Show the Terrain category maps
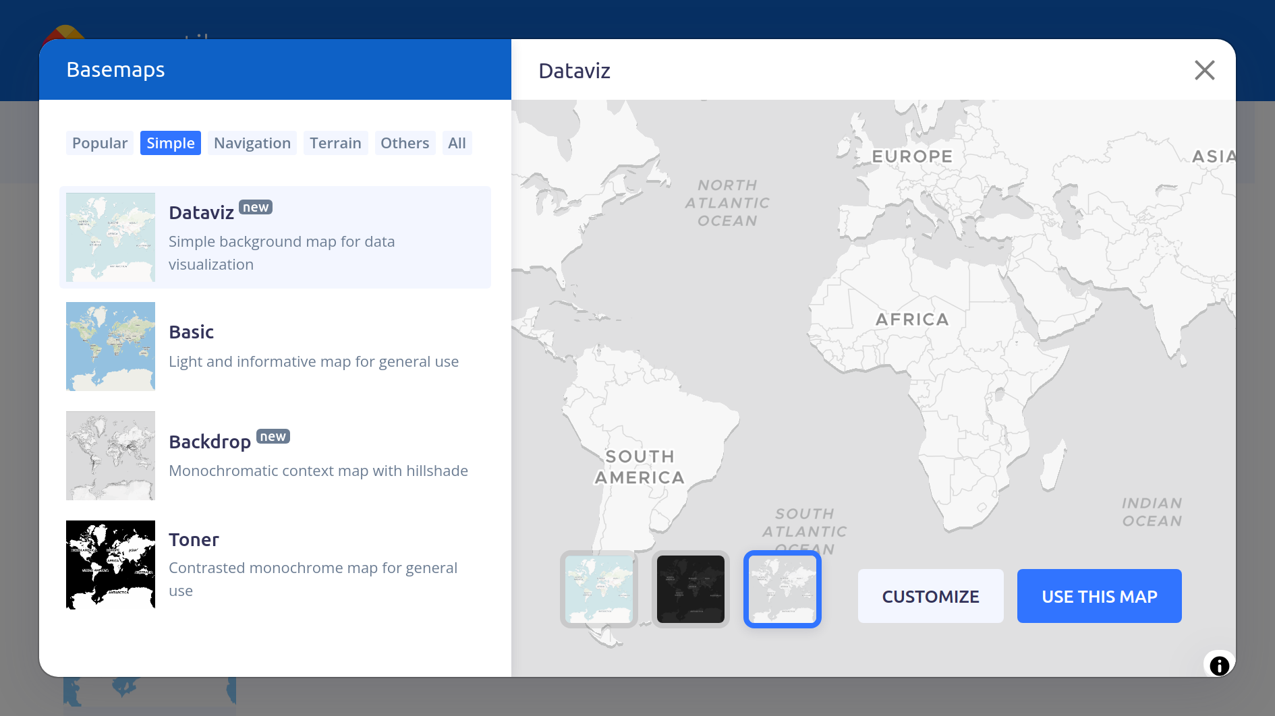Viewport: 1275px width, 716px height. click(335, 143)
